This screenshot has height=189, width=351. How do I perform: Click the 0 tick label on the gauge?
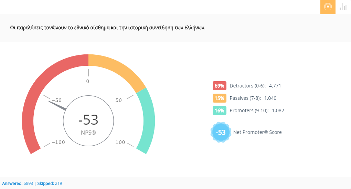tap(88, 81)
